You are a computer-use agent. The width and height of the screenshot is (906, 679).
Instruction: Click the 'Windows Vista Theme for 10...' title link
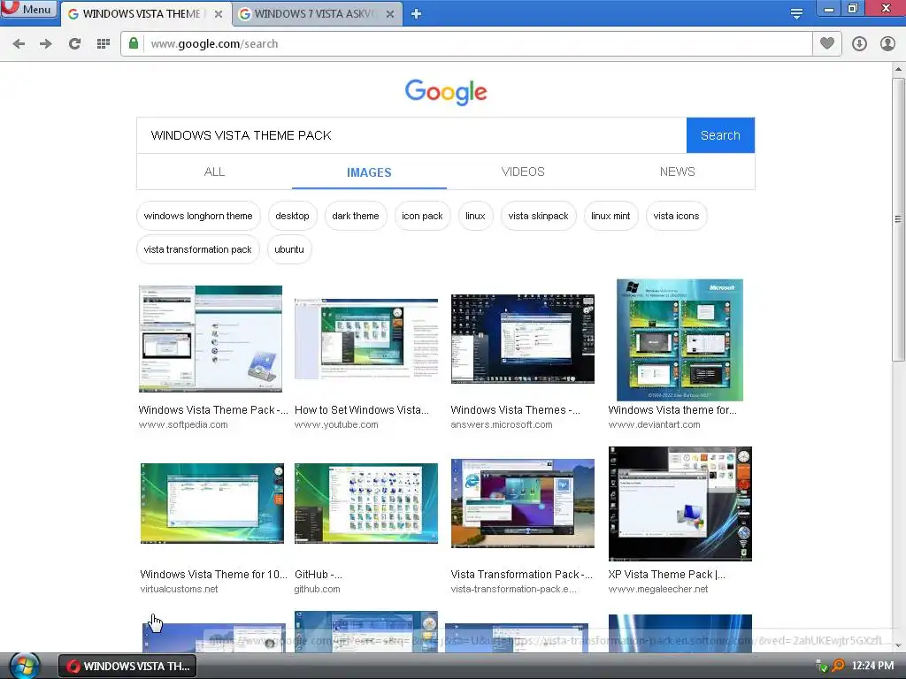click(213, 575)
